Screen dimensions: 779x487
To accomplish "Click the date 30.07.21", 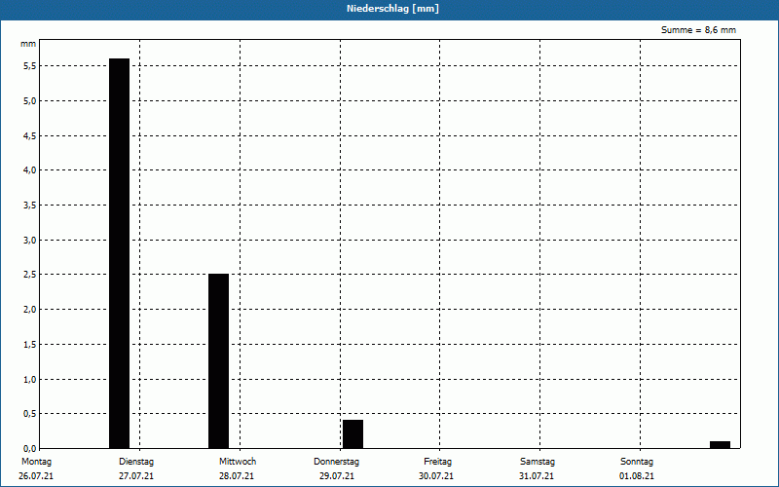I will (436, 476).
